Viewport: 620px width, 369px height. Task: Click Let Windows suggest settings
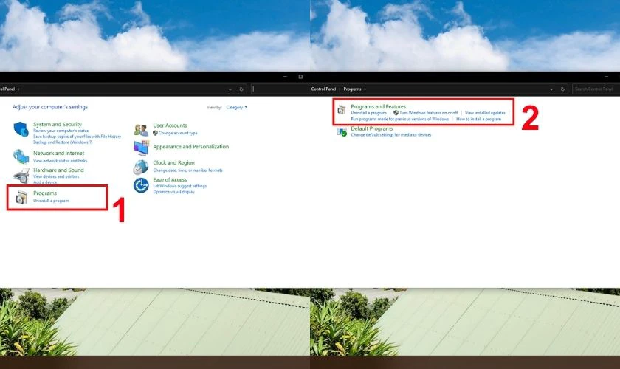click(180, 186)
